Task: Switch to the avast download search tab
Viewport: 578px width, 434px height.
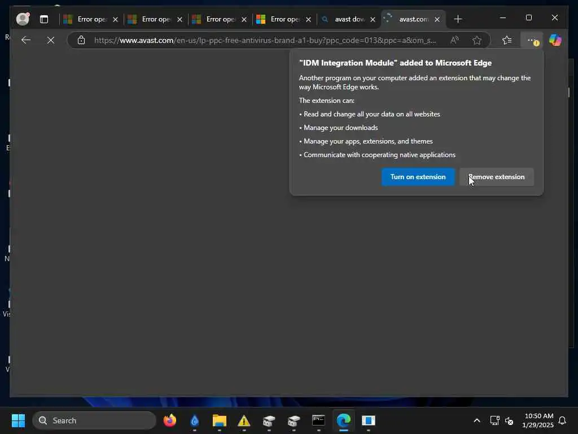Action: tap(348, 19)
